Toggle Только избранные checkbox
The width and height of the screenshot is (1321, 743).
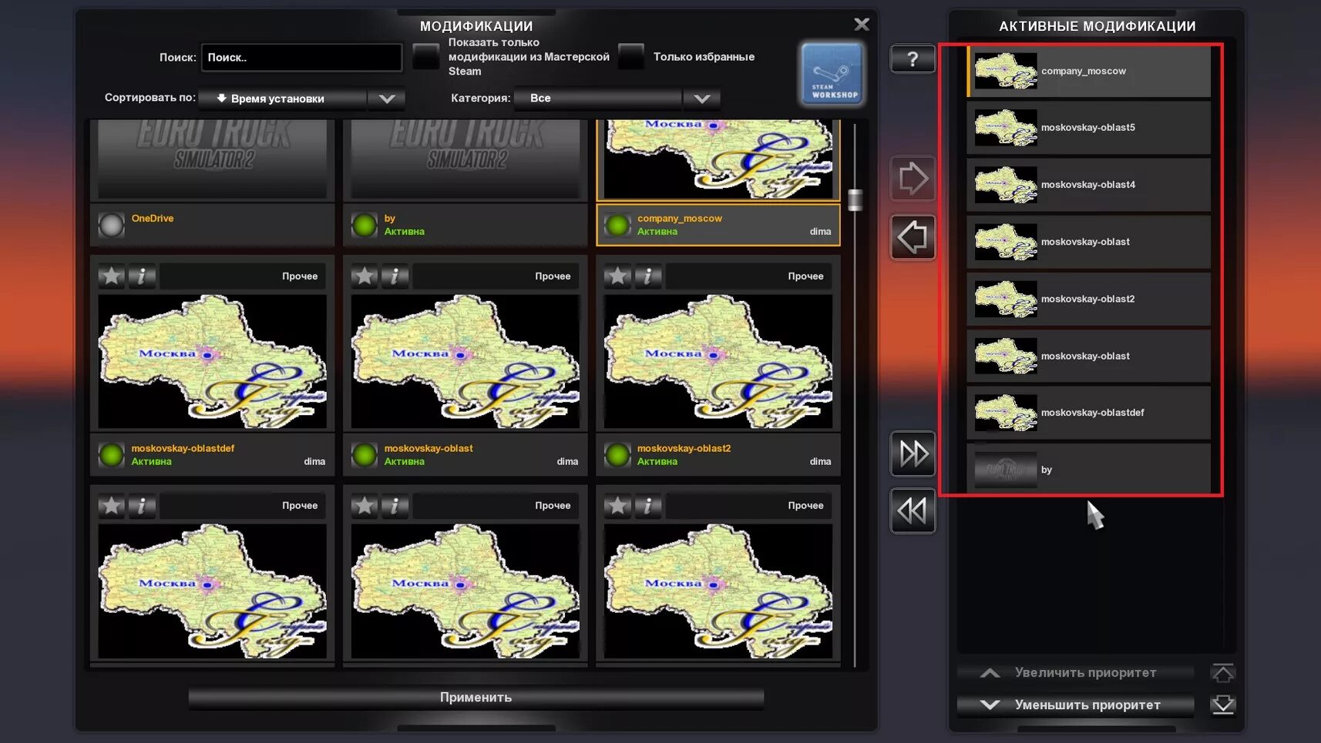[630, 57]
